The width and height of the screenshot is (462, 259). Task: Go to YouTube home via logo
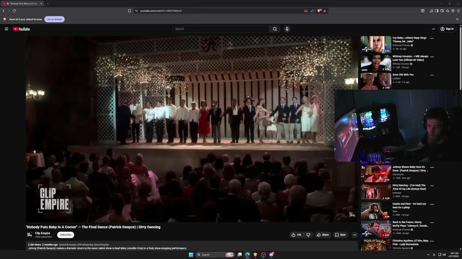[x=22, y=29]
